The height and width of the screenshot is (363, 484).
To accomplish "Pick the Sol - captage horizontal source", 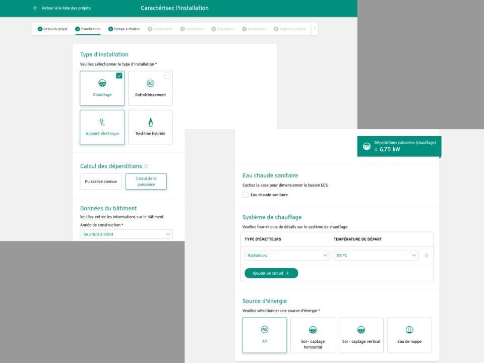I will point(313,335).
